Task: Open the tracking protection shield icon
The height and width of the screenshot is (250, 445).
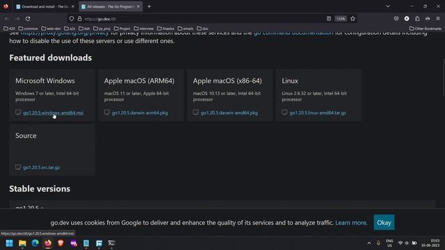Action: tap(72, 19)
